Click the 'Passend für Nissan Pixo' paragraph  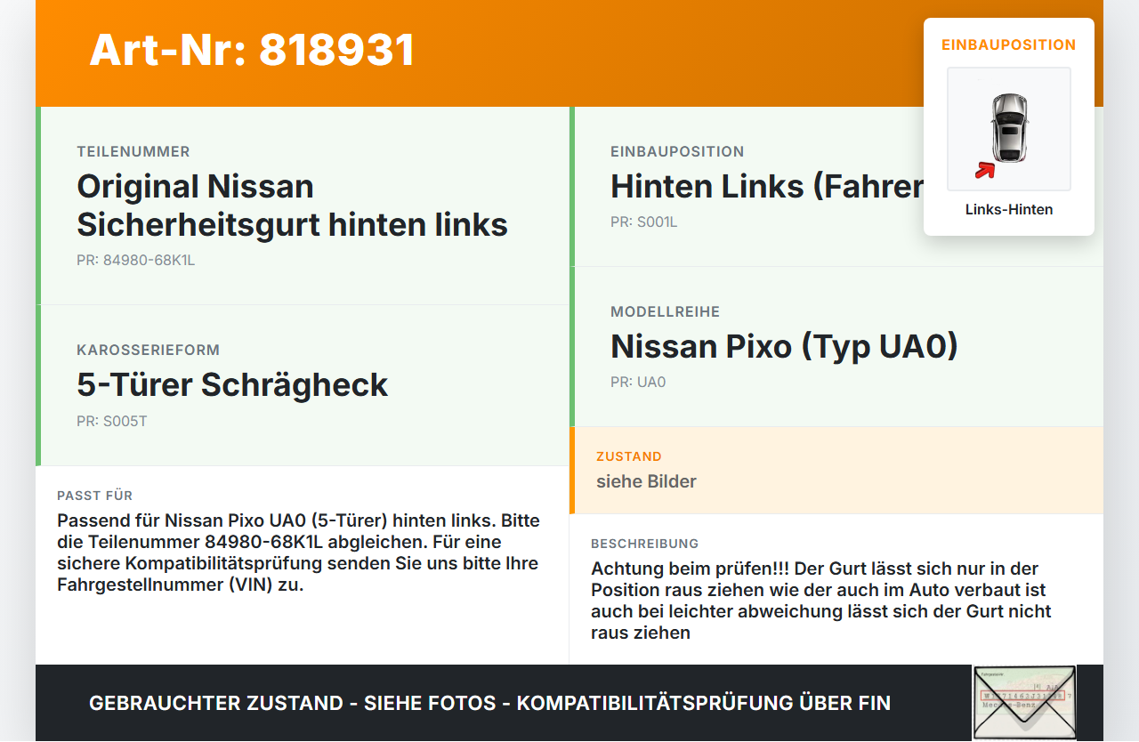pyautogui.click(x=298, y=552)
